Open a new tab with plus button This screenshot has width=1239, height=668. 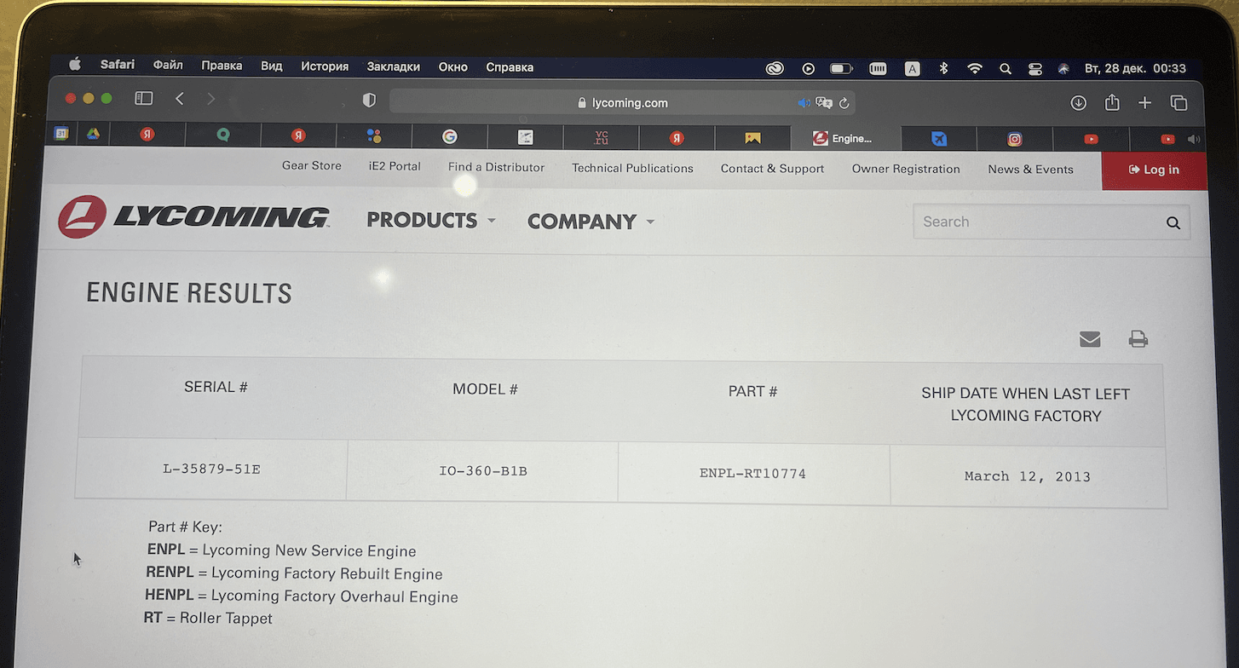point(1144,103)
